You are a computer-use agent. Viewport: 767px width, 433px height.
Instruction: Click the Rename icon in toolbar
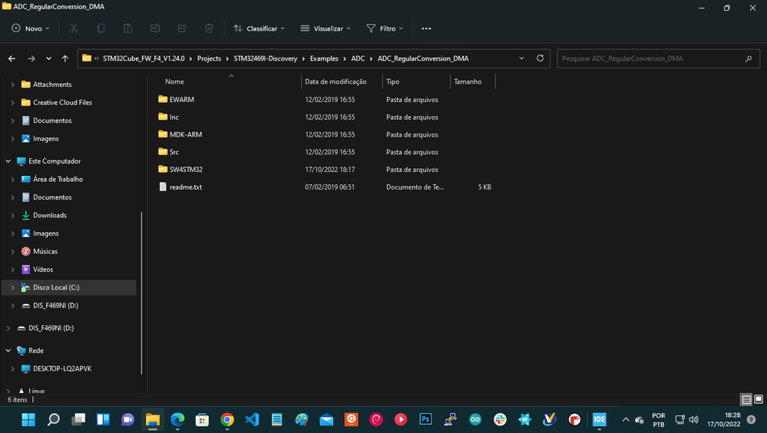pyautogui.click(x=155, y=28)
